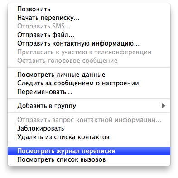
Task: Open Посмотреть личные данные
Action: 89,75
